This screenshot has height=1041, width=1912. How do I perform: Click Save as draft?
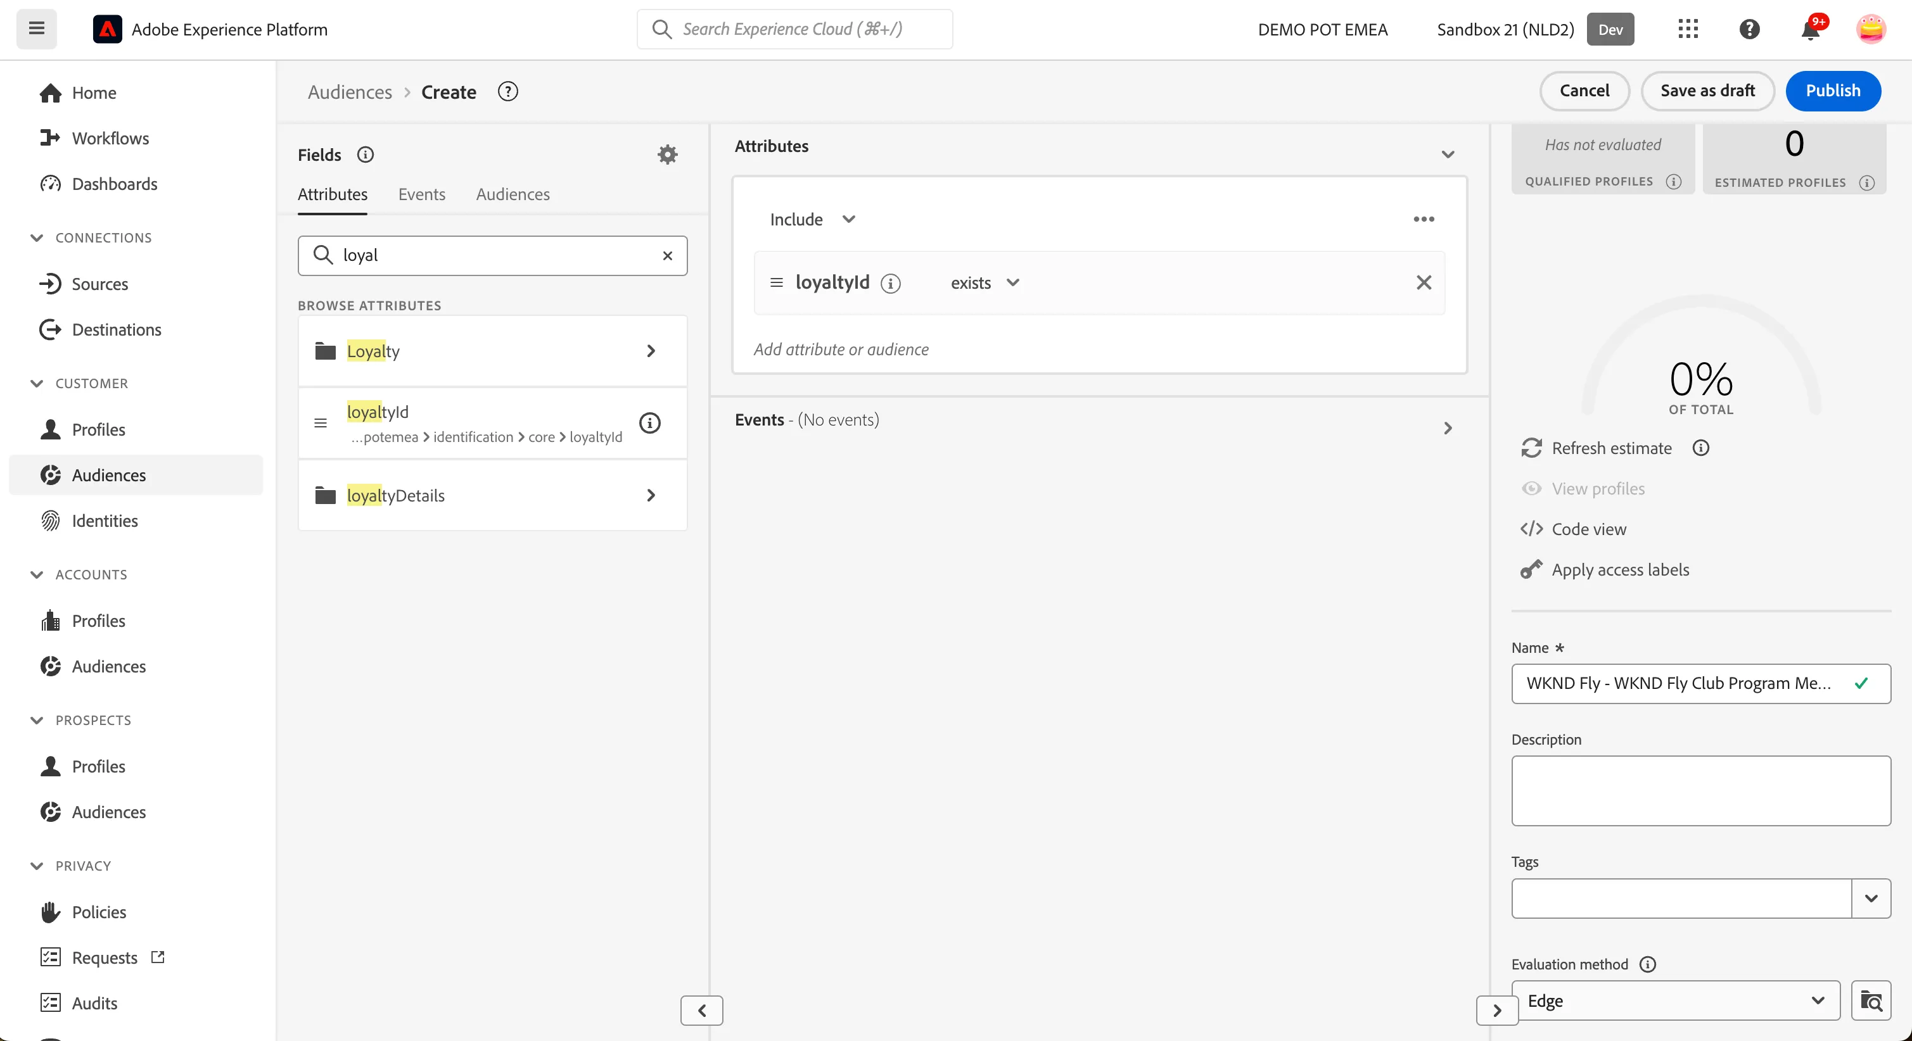[1707, 91]
